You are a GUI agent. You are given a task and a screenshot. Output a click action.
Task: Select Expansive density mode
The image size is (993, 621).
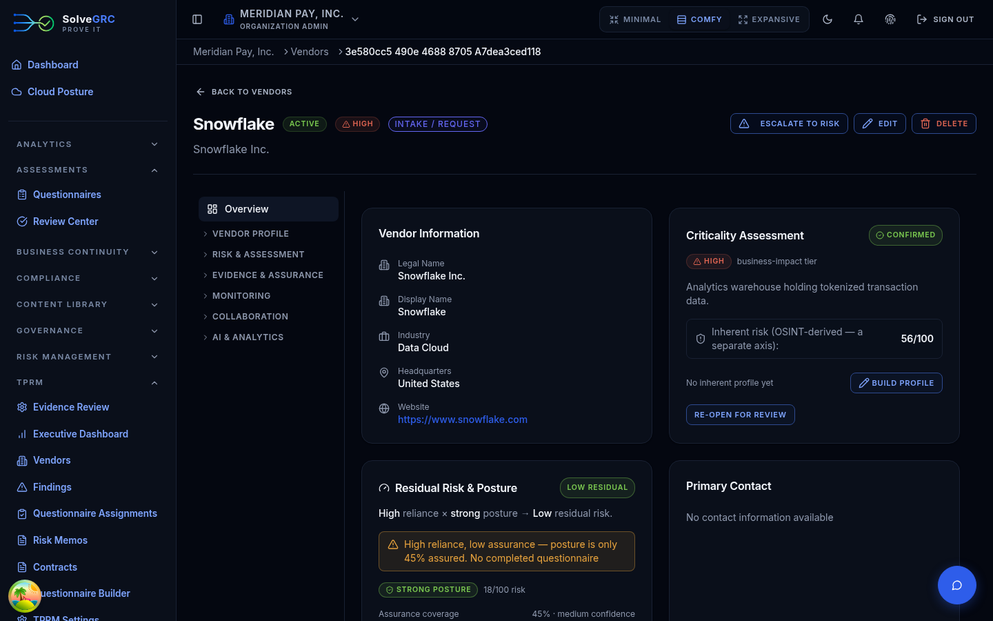769,19
